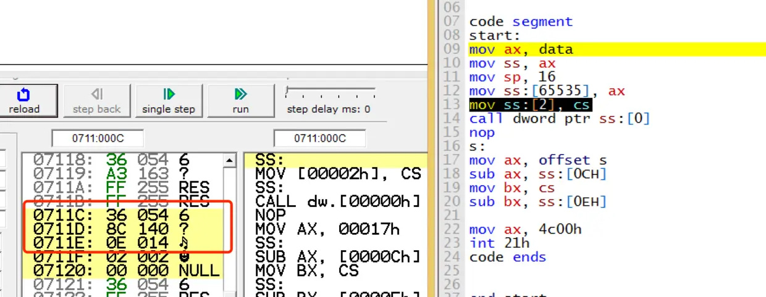Click line number 14 in gutter
Screen dimensions: 766x297
452,118
